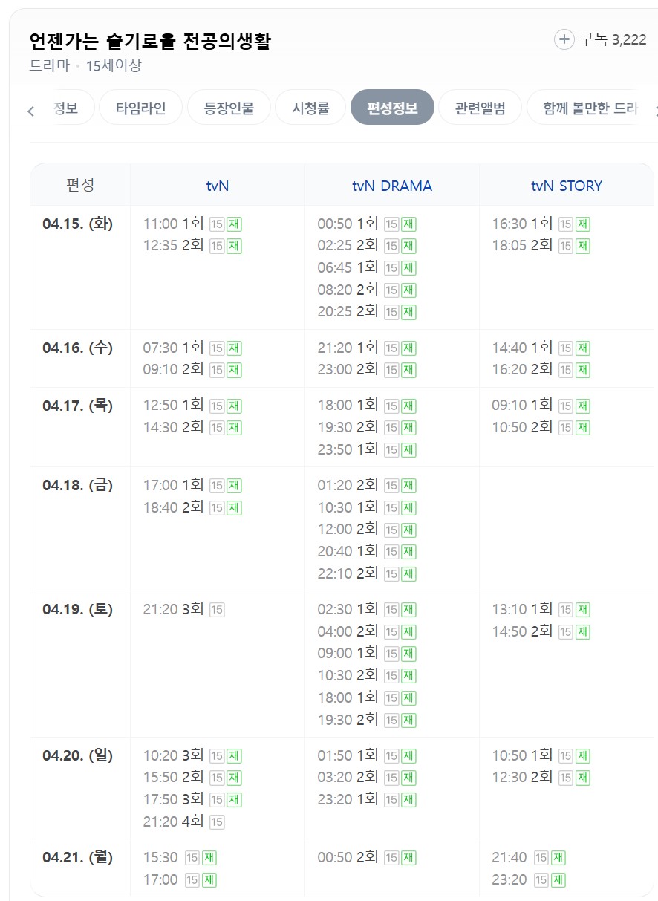Click the tvN channel header link
The width and height of the screenshot is (658, 901).
point(218,186)
